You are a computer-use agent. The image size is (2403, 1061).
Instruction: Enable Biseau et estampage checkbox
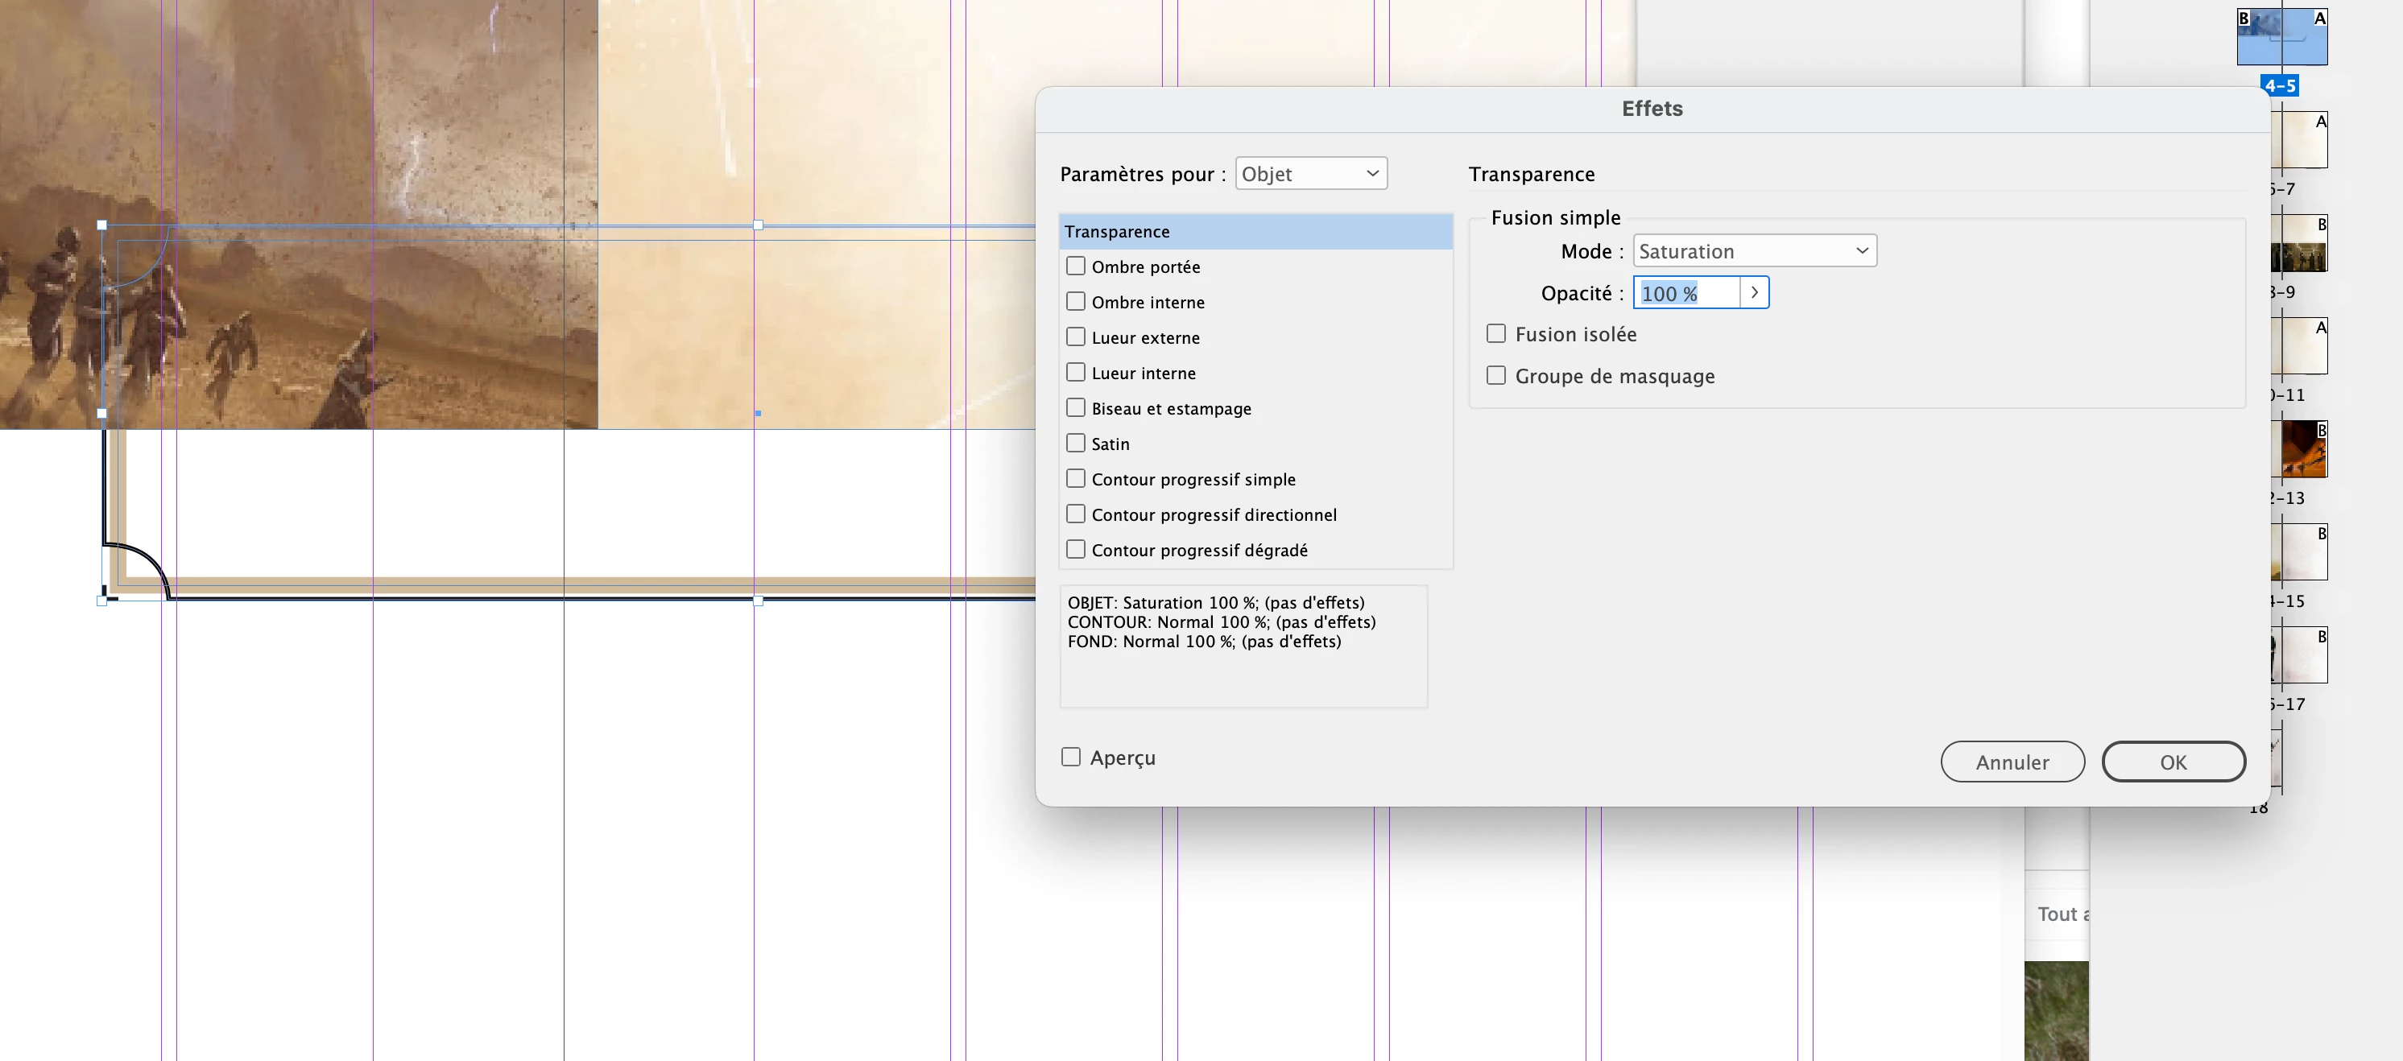(1076, 408)
